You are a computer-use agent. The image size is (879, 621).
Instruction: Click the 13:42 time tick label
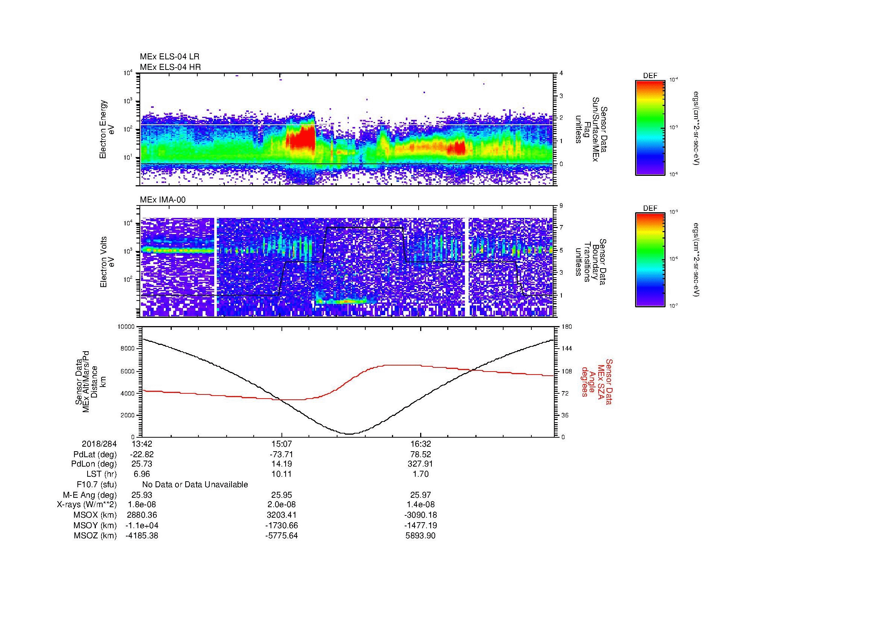(142, 444)
